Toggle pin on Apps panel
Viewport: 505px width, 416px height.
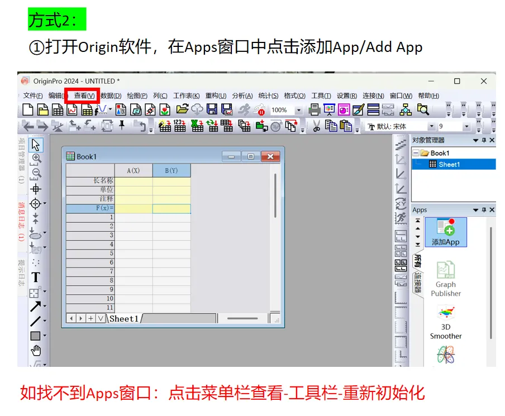[484, 209]
